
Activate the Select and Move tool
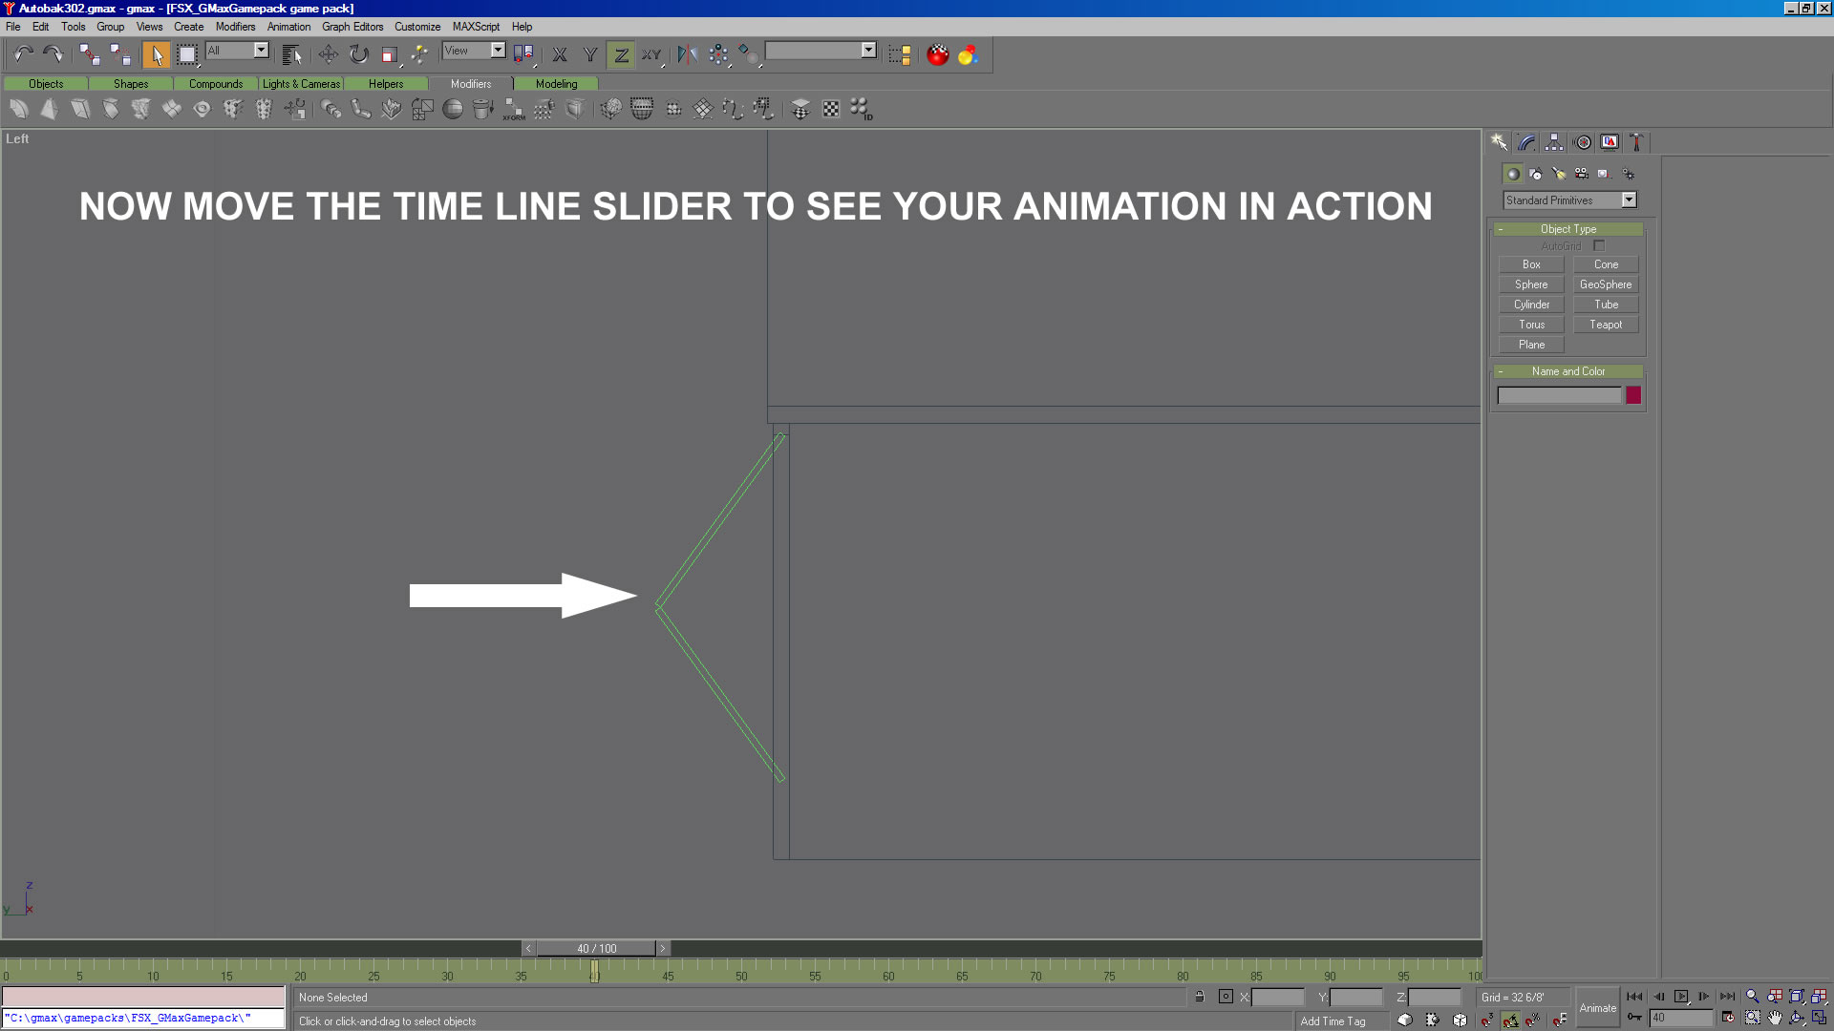click(x=328, y=54)
